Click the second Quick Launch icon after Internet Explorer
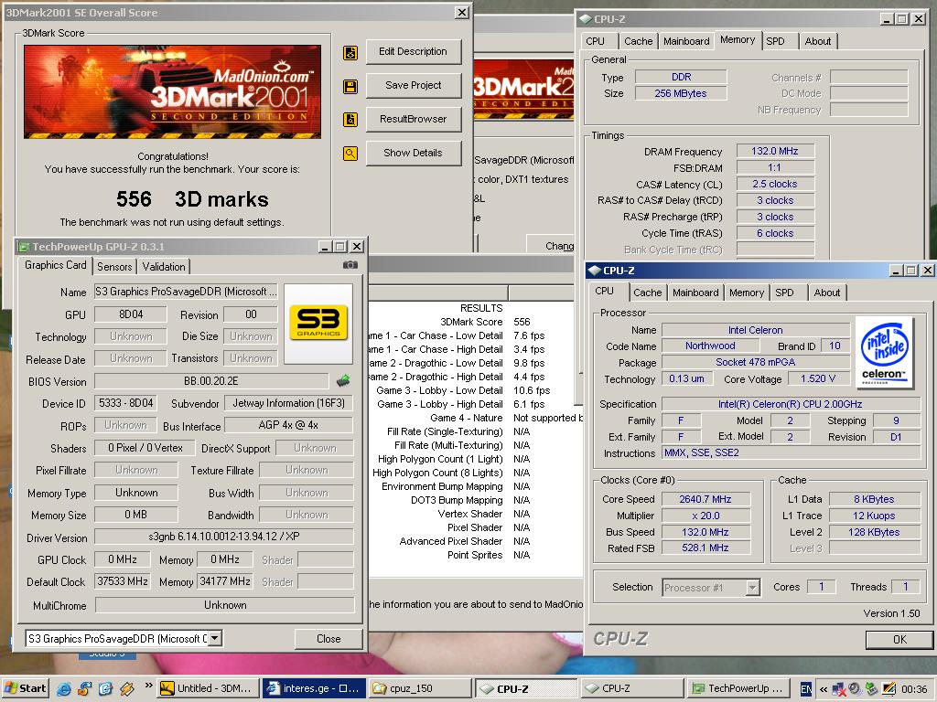Screen dimensions: 937x702 coord(85,689)
